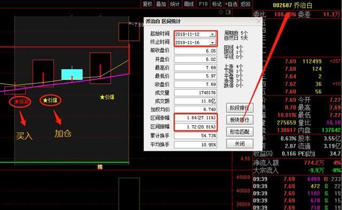Click the 形态匹配 button
Screen dimensions: 342x210
[x=239, y=132]
